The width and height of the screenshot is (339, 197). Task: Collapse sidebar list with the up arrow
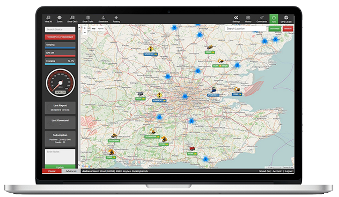[79, 28]
